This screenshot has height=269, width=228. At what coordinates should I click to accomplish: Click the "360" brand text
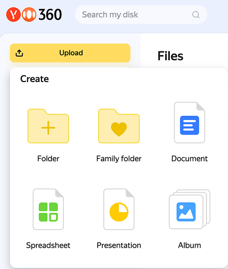tap(50, 15)
